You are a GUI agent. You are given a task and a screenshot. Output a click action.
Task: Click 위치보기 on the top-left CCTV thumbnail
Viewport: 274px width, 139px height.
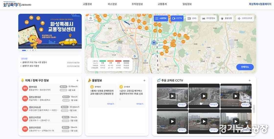click(x=182, y=105)
